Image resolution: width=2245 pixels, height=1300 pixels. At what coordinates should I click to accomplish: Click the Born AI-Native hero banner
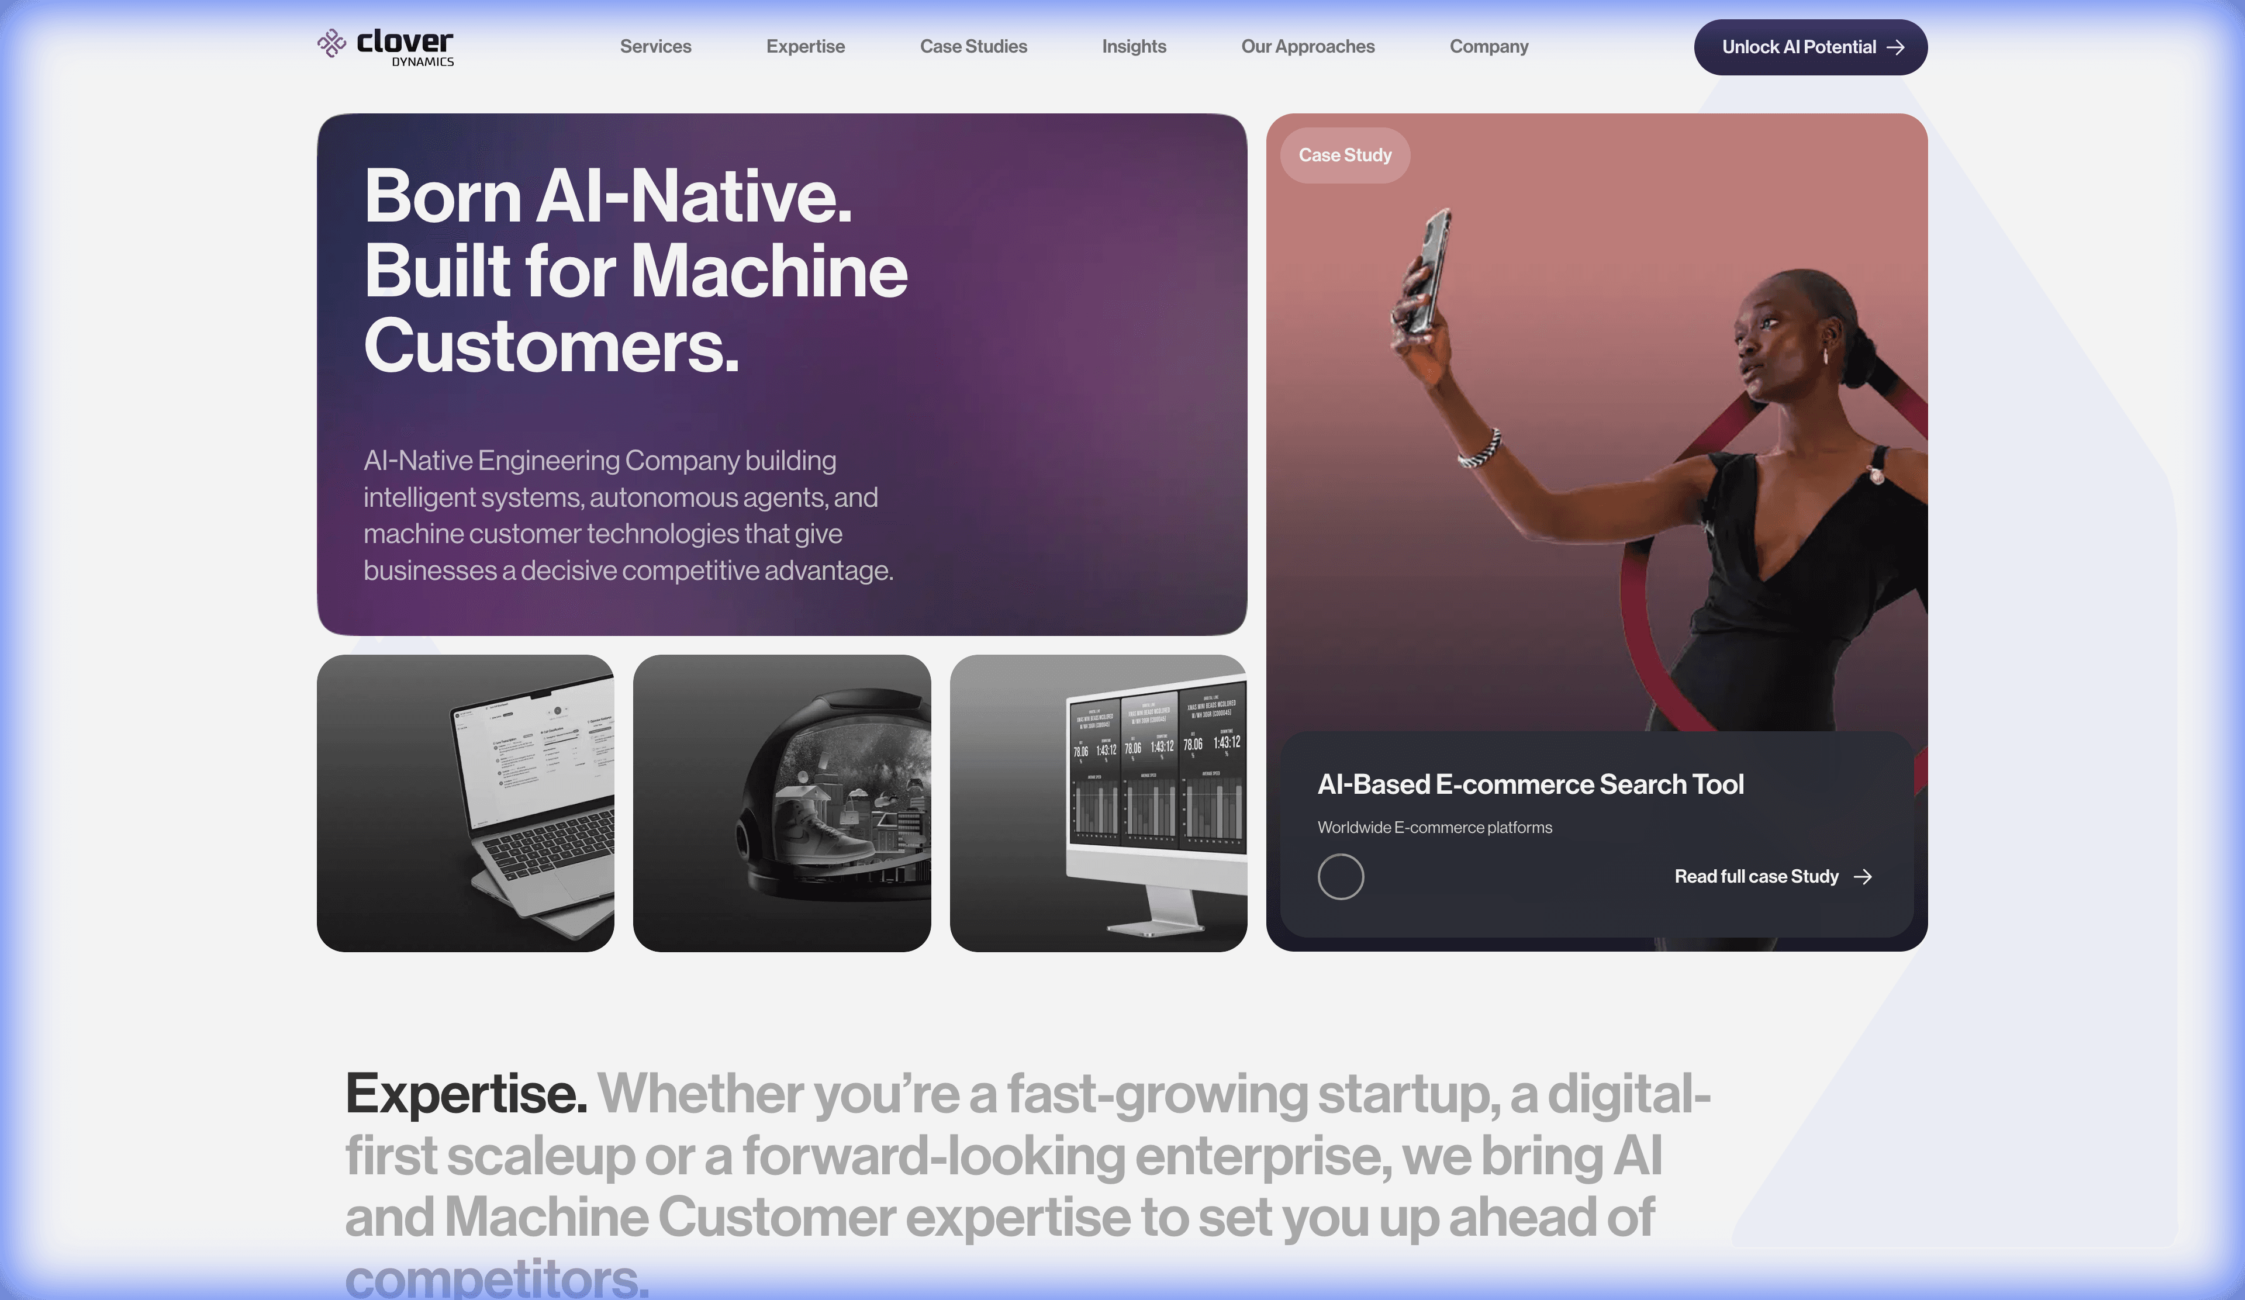[x=781, y=374]
